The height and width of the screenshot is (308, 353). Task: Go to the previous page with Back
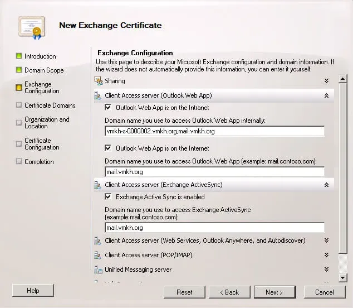tap(229, 292)
